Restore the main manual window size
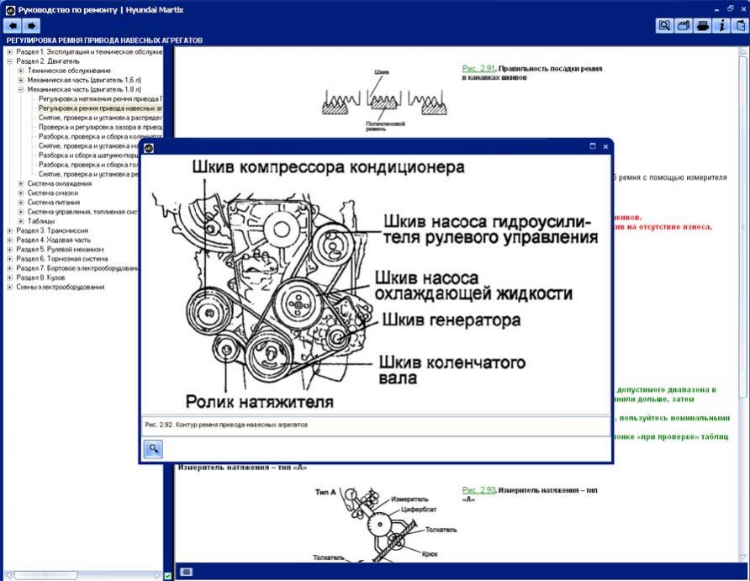The image size is (750, 581). coord(731,8)
